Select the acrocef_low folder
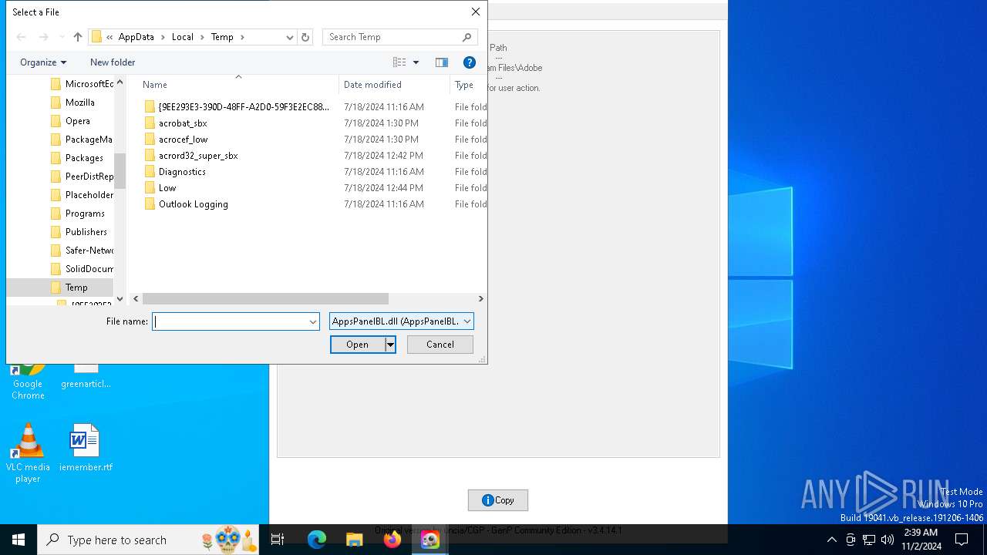 click(x=184, y=140)
